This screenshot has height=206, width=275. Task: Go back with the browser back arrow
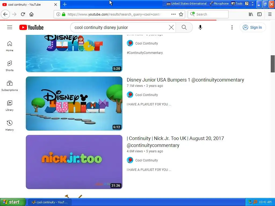pyautogui.click(x=5, y=14)
